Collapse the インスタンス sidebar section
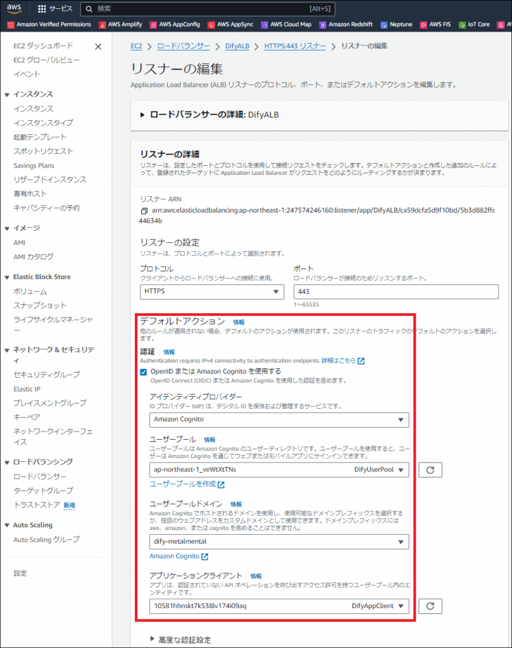Screen dimensions: 512x648 click(8, 94)
